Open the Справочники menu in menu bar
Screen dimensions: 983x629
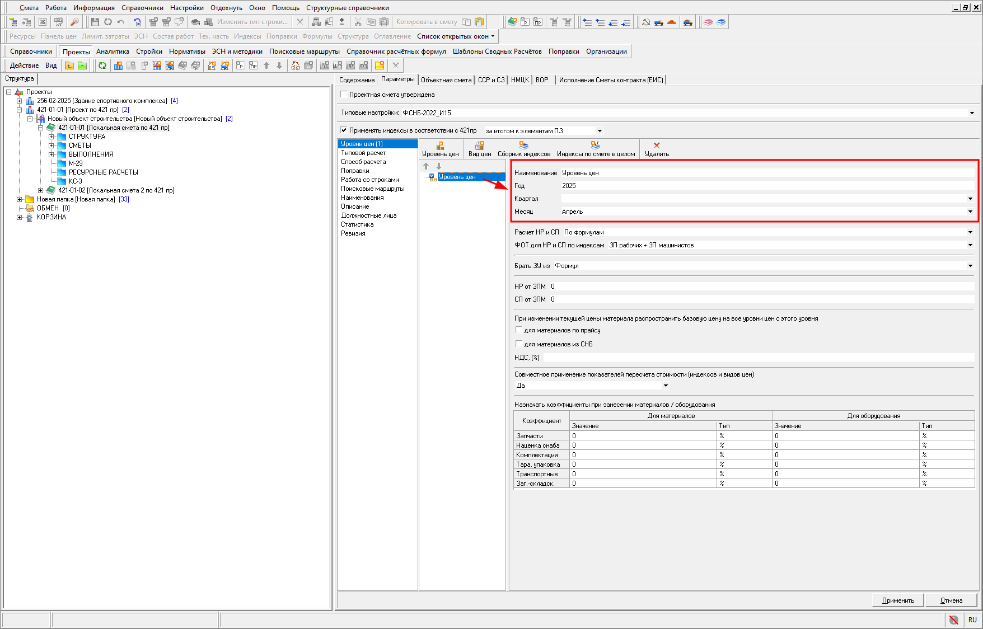pyautogui.click(x=142, y=8)
